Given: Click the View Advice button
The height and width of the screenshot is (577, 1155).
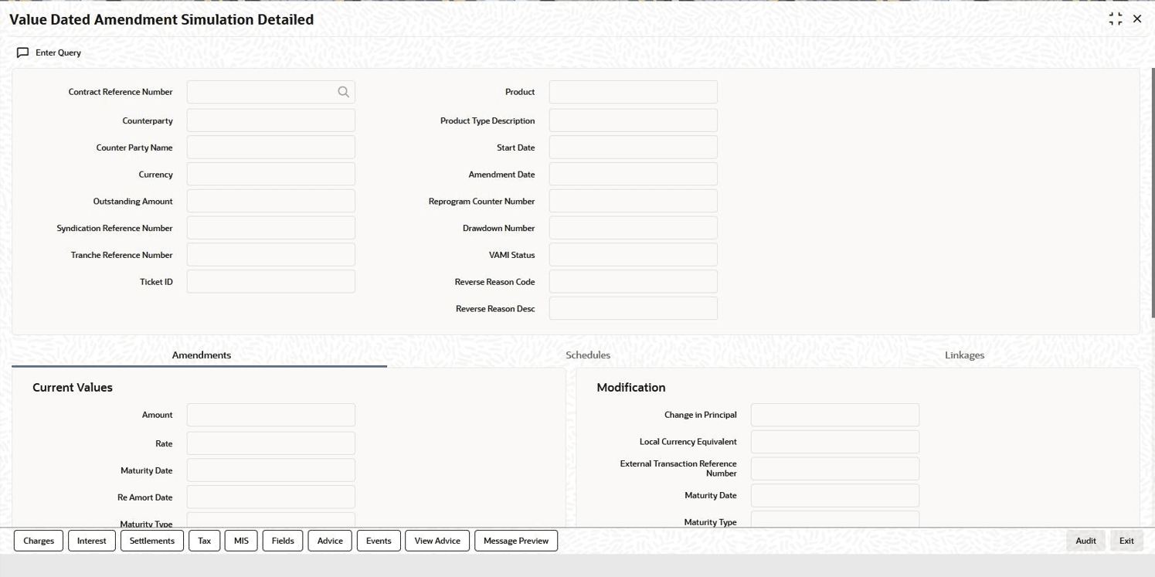Looking at the screenshot, I should coord(437,541).
